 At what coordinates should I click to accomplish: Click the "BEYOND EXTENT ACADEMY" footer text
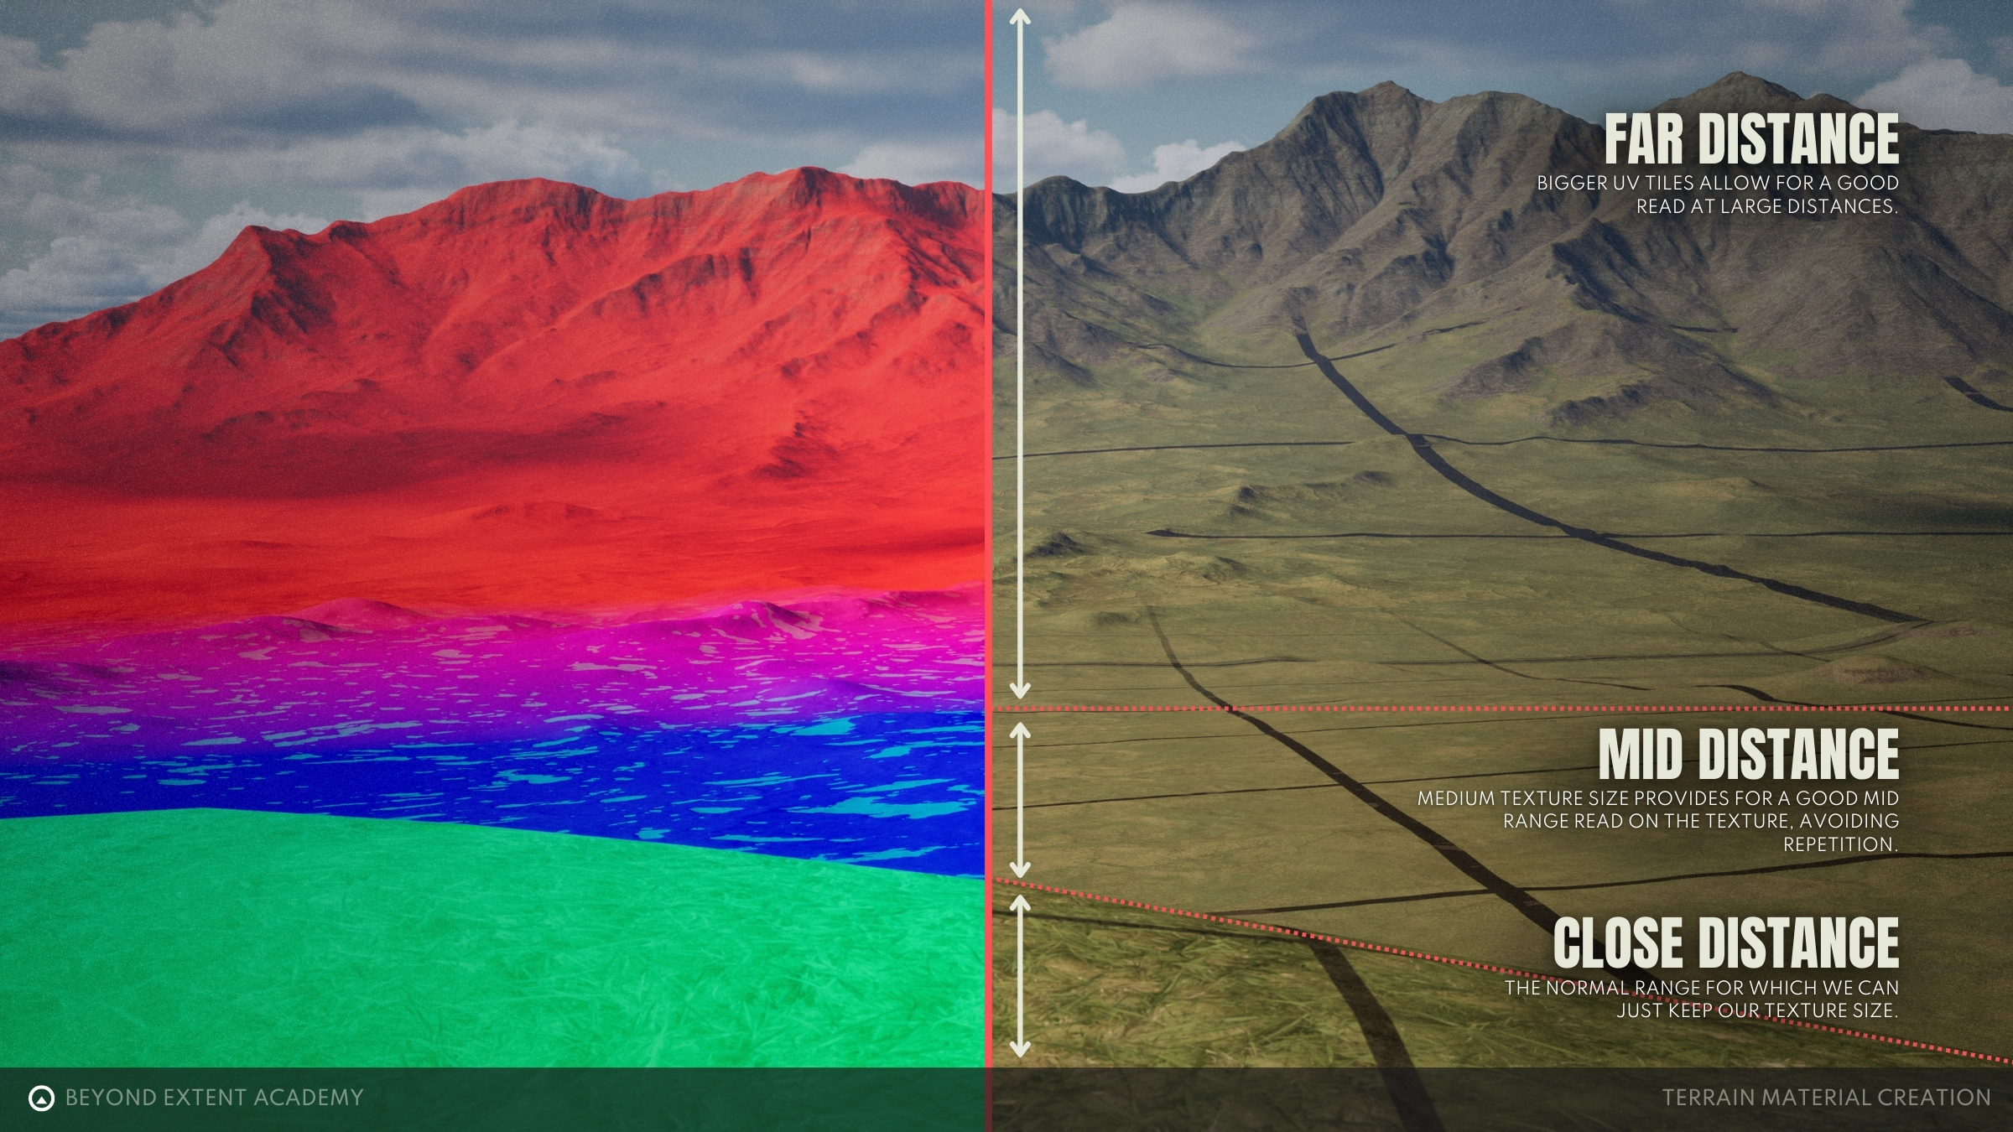pos(214,1098)
